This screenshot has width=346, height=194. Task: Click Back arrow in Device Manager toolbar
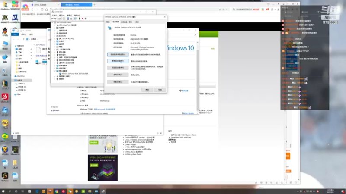pyautogui.click(x=52, y=19)
